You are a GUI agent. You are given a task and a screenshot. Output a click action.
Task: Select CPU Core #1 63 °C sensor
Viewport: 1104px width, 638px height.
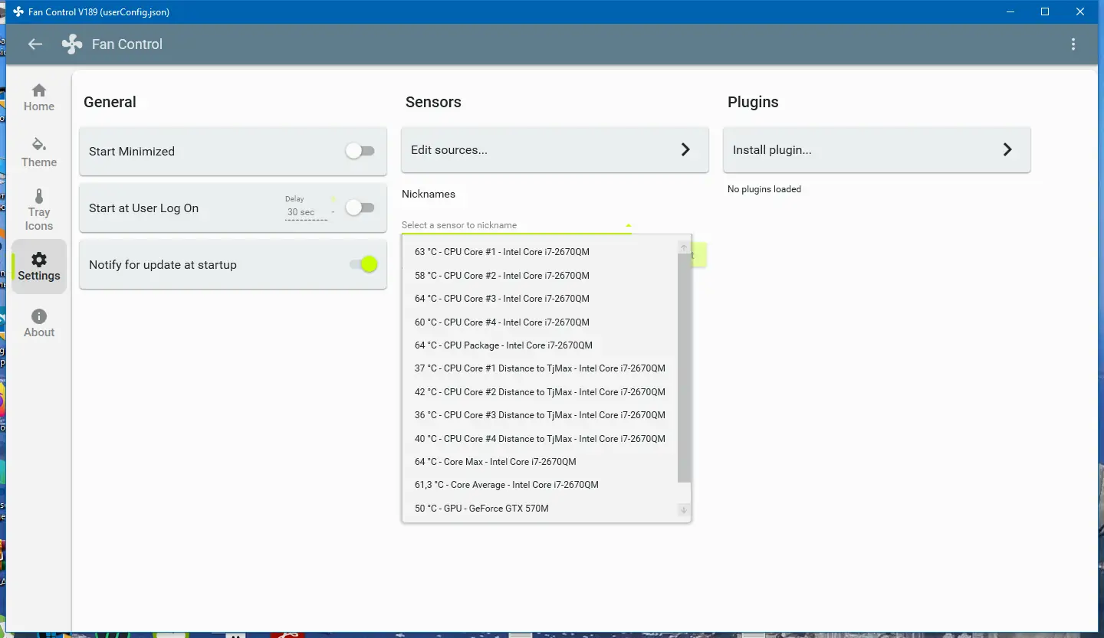540,252
